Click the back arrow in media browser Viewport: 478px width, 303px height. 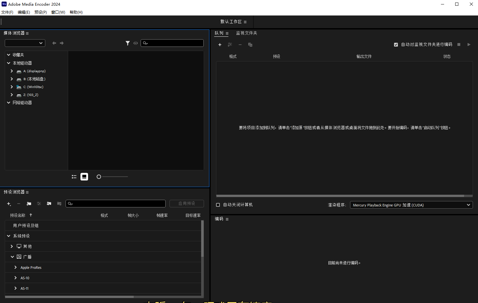54,43
